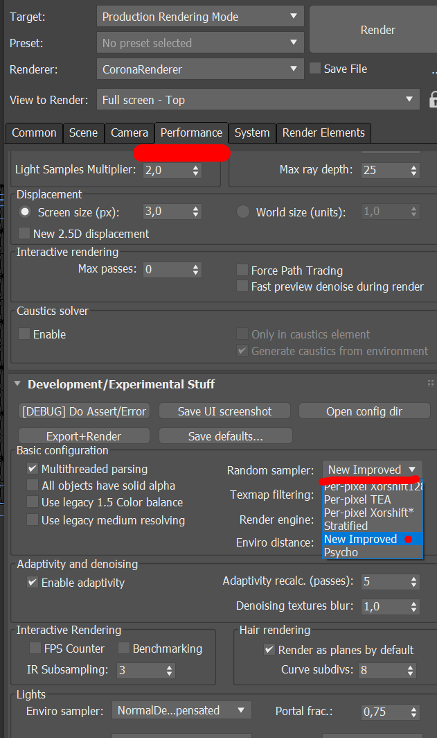The width and height of the screenshot is (437, 738).
Task: Click the Light Samples Multiplier value field
Action: click(x=166, y=170)
